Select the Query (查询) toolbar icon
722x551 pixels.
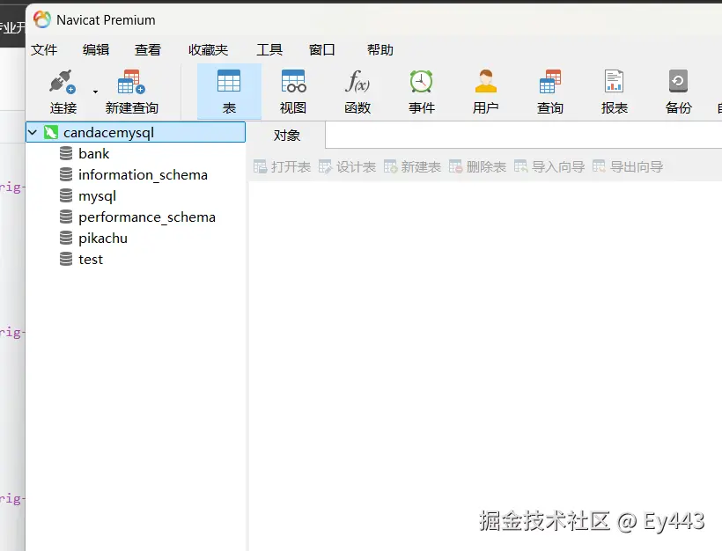point(550,81)
